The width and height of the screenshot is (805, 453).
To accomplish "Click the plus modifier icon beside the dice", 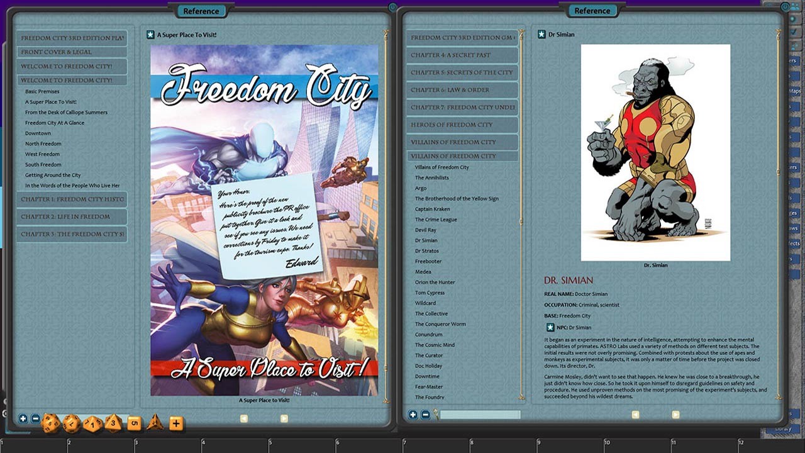I will (176, 423).
